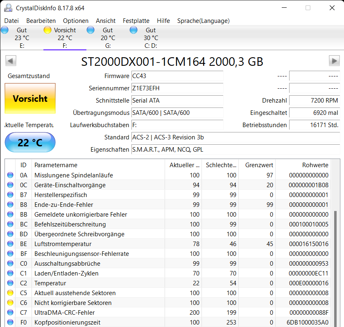The height and width of the screenshot is (327, 344).
Task: Click the Standard field ACS-2 | ACS-3
Action: [235, 137]
